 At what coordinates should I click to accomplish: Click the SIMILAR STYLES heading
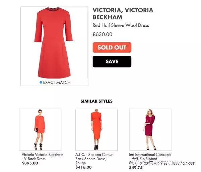pyautogui.click(x=96, y=101)
